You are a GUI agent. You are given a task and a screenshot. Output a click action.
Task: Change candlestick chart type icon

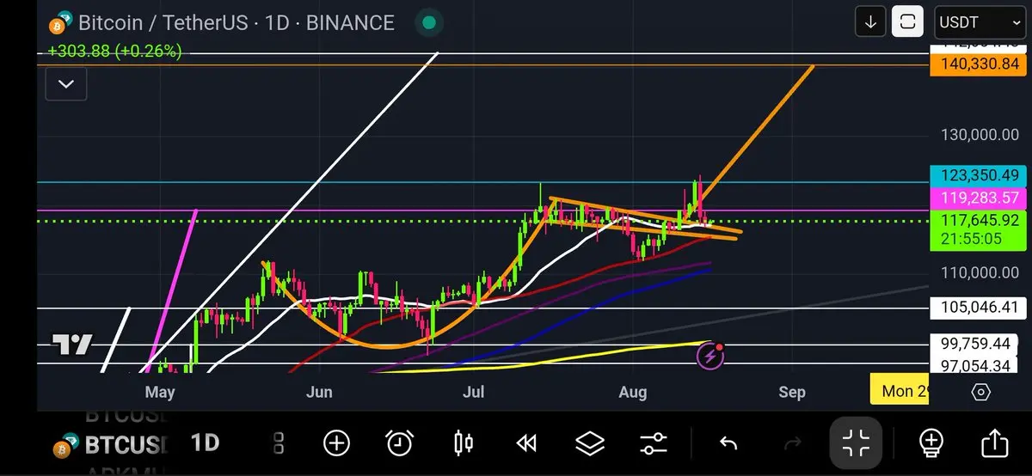[x=463, y=443]
